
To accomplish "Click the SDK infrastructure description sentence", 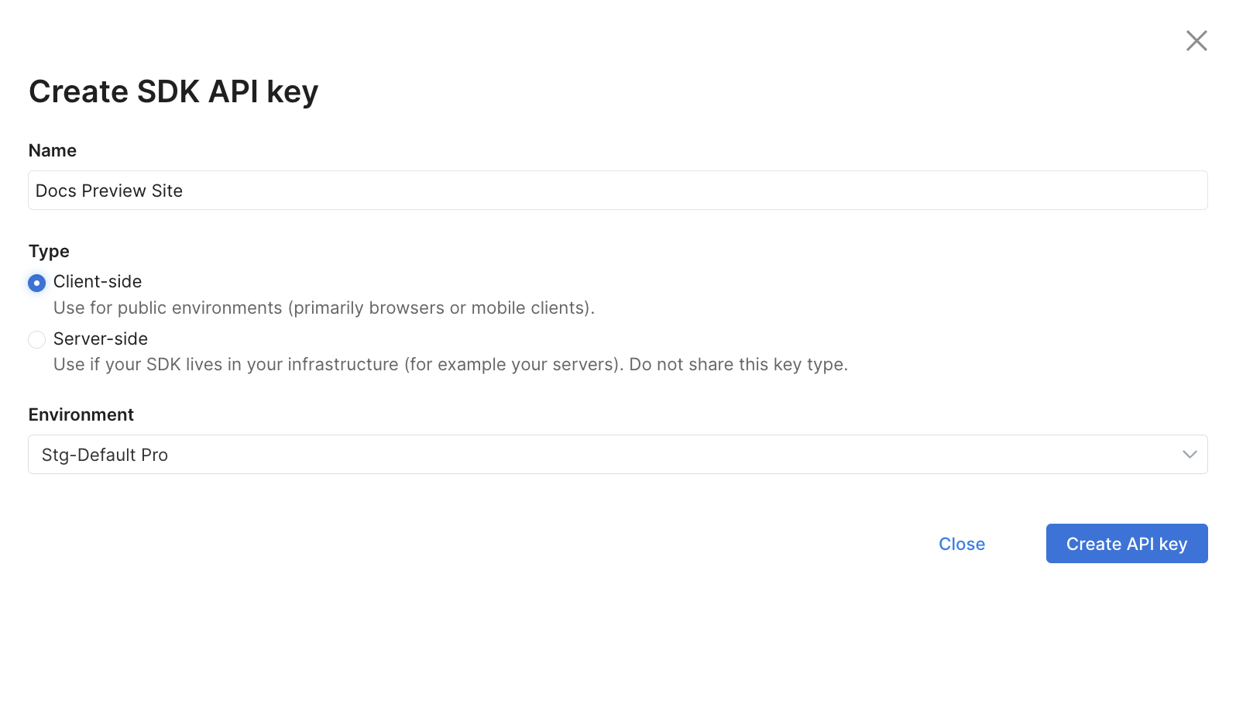I will tap(338, 364).
